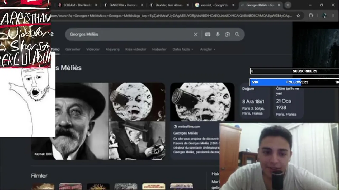339x190 pixels.
Task: Bookmark this page with the star
Action: [298, 16]
